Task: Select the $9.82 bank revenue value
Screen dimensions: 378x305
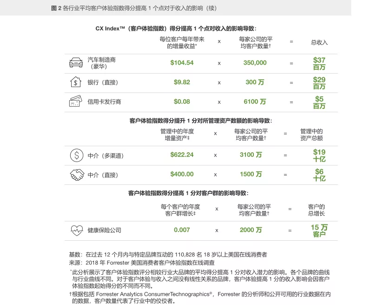Action: tap(182, 82)
